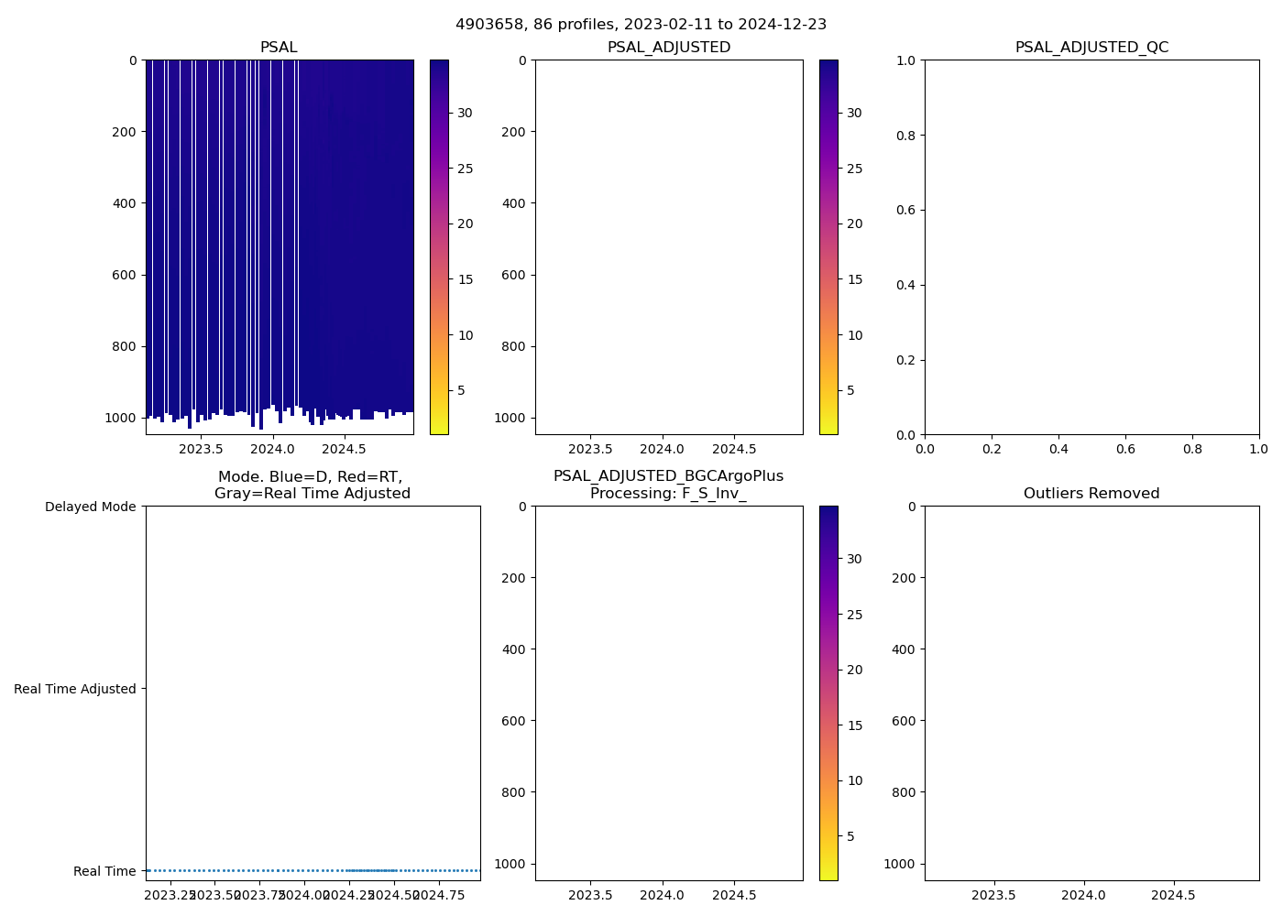Click the PSAL_ADJUSTED colorbar
Image resolution: width=1283 pixels, height=916 pixels.
point(828,247)
